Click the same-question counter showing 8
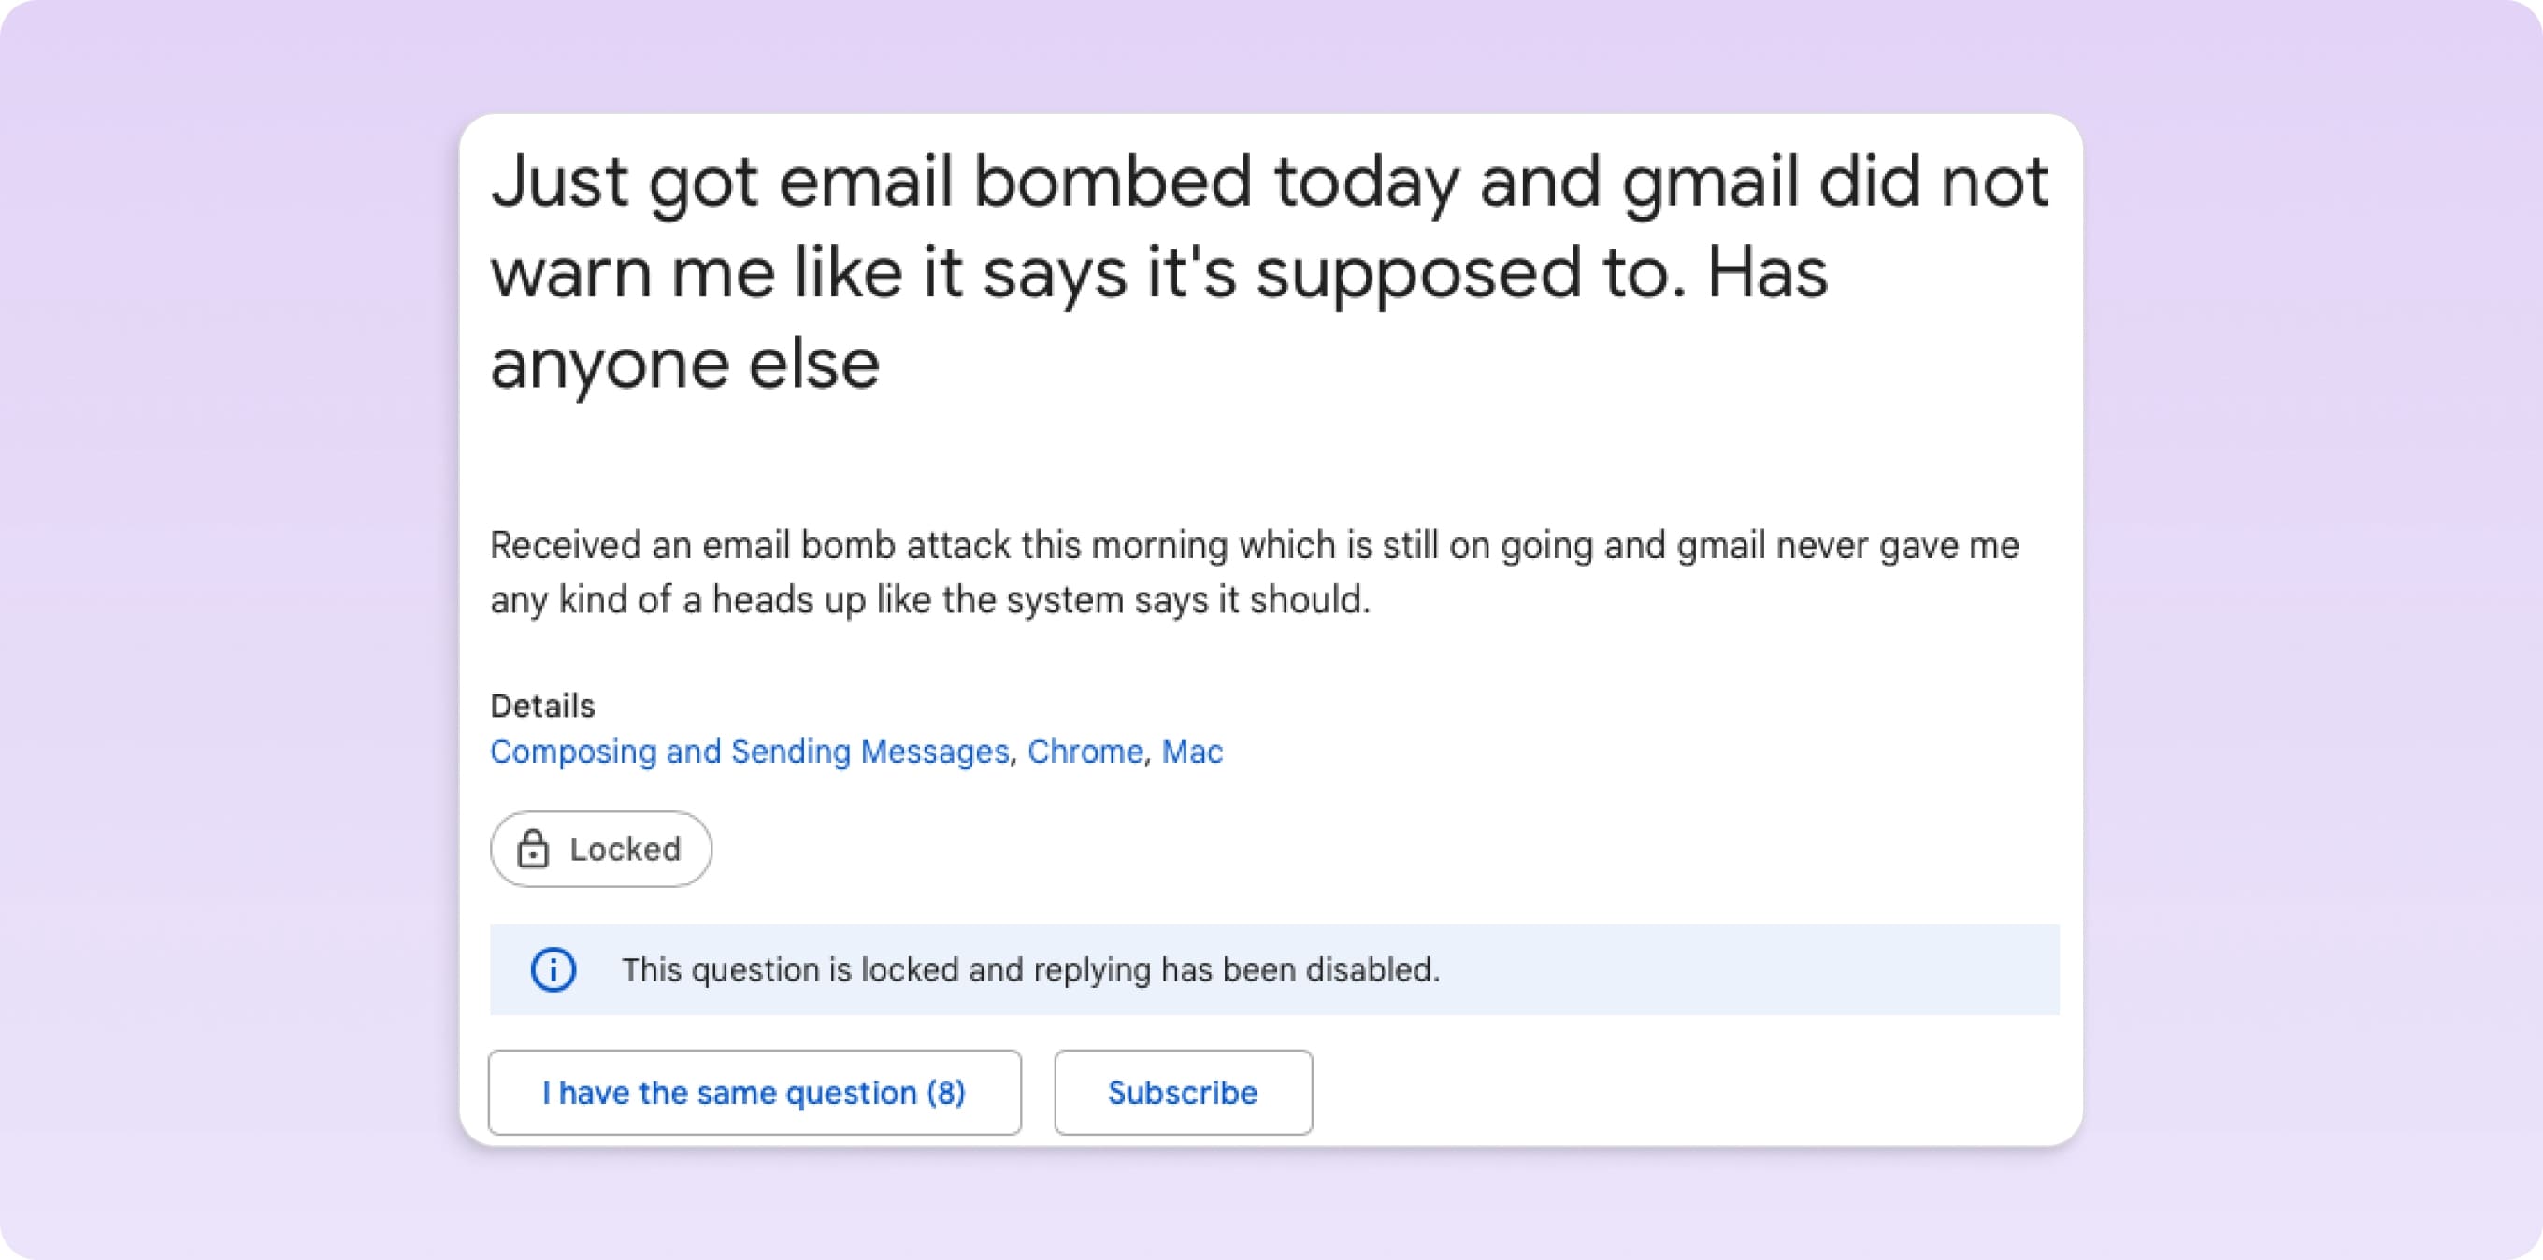The height and width of the screenshot is (1260, 2543). 755,1093
